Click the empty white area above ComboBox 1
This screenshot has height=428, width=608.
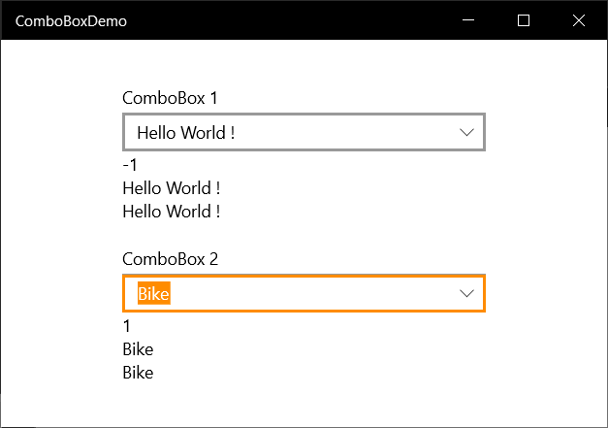pyautogui.click(x=304, y=64)
